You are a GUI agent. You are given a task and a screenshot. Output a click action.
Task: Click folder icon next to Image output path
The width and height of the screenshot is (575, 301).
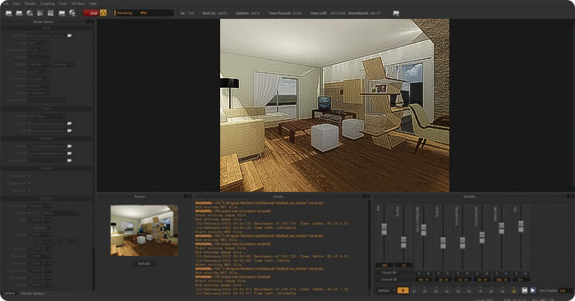click(x=69, y=123)
